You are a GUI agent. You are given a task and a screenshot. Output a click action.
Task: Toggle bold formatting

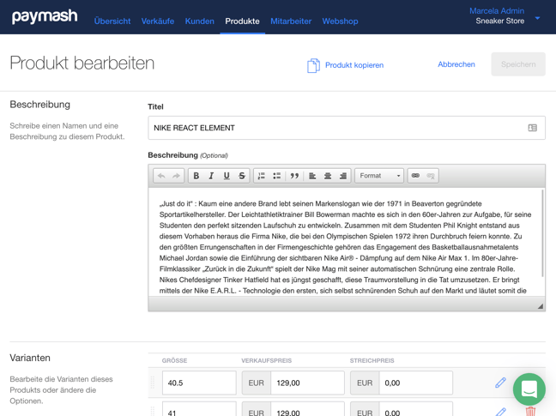(196, 176)
